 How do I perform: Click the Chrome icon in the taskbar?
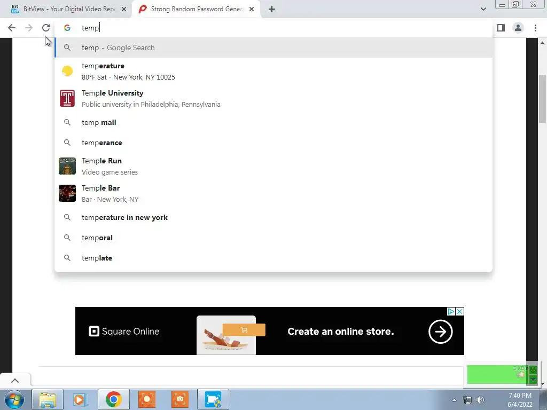(x=113, y=399)
